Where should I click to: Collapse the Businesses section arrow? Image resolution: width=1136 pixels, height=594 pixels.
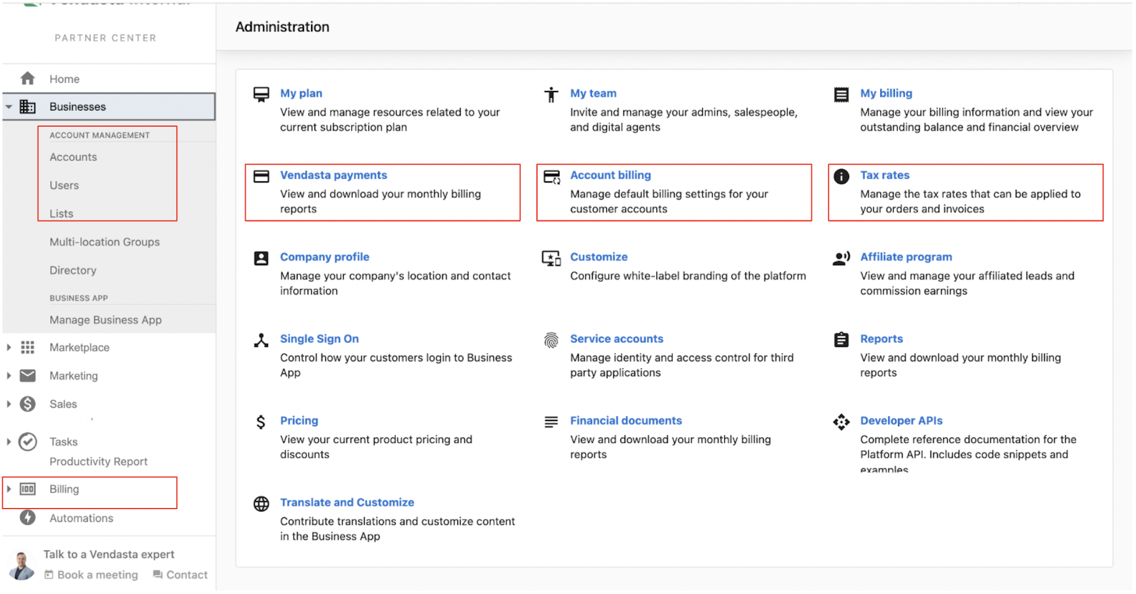pos(9,107)
